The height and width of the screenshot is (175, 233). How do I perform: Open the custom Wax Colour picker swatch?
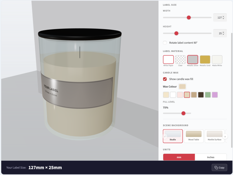pyautogui.click(x=182, y=87)
